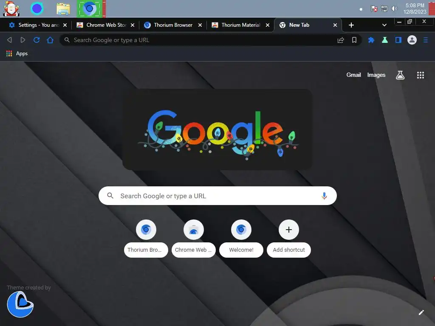Click the clock showing 5:08 PM

[415, 8]
